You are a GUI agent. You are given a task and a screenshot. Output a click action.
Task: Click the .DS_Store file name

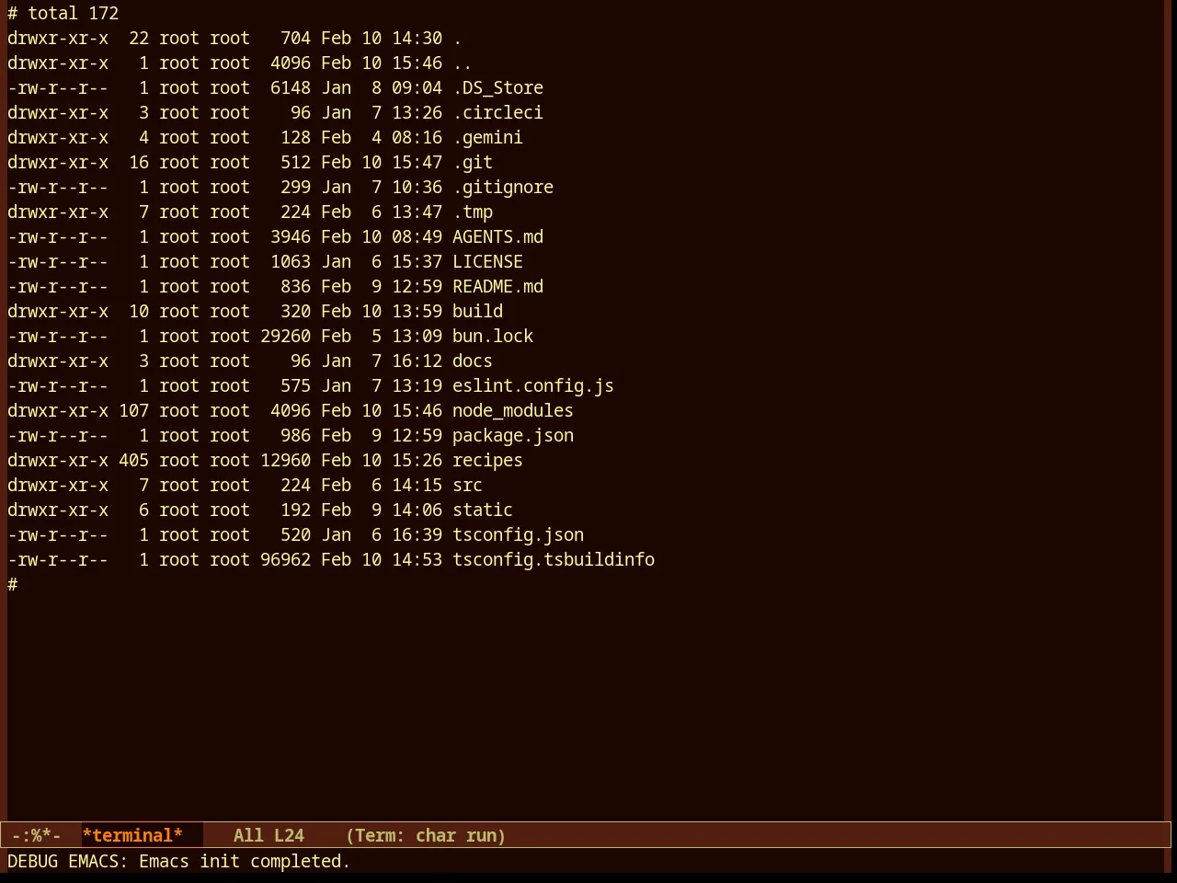click(x=497, y=88)
